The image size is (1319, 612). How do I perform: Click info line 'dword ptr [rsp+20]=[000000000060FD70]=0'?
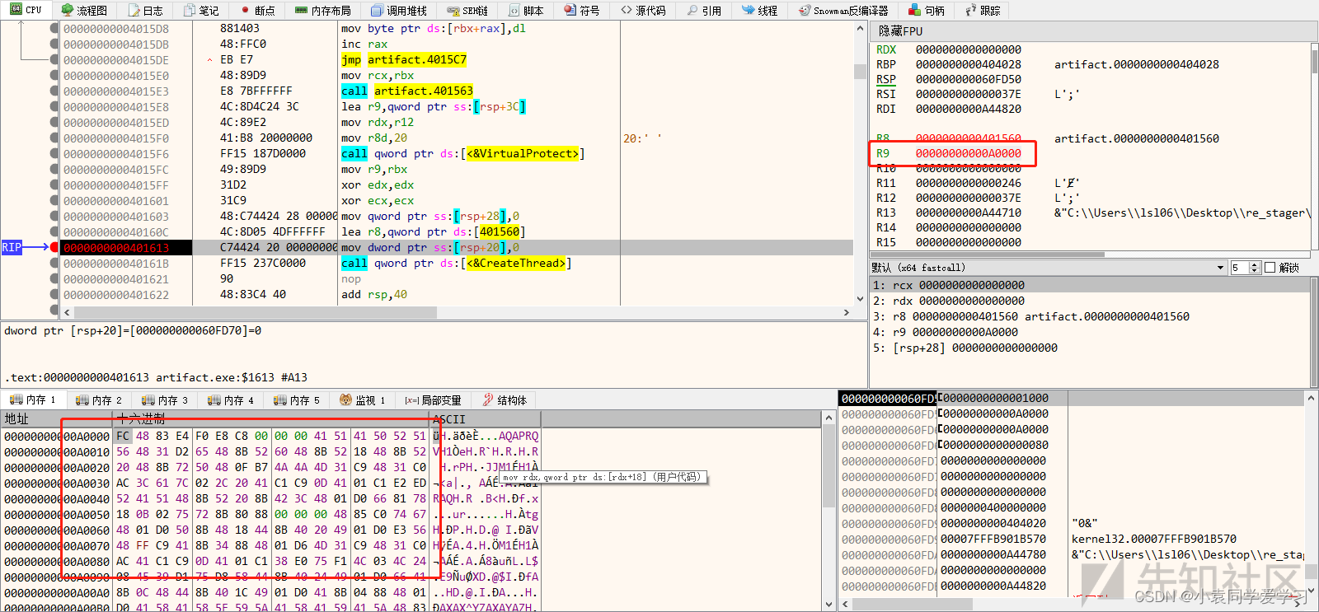click(133, 330)
